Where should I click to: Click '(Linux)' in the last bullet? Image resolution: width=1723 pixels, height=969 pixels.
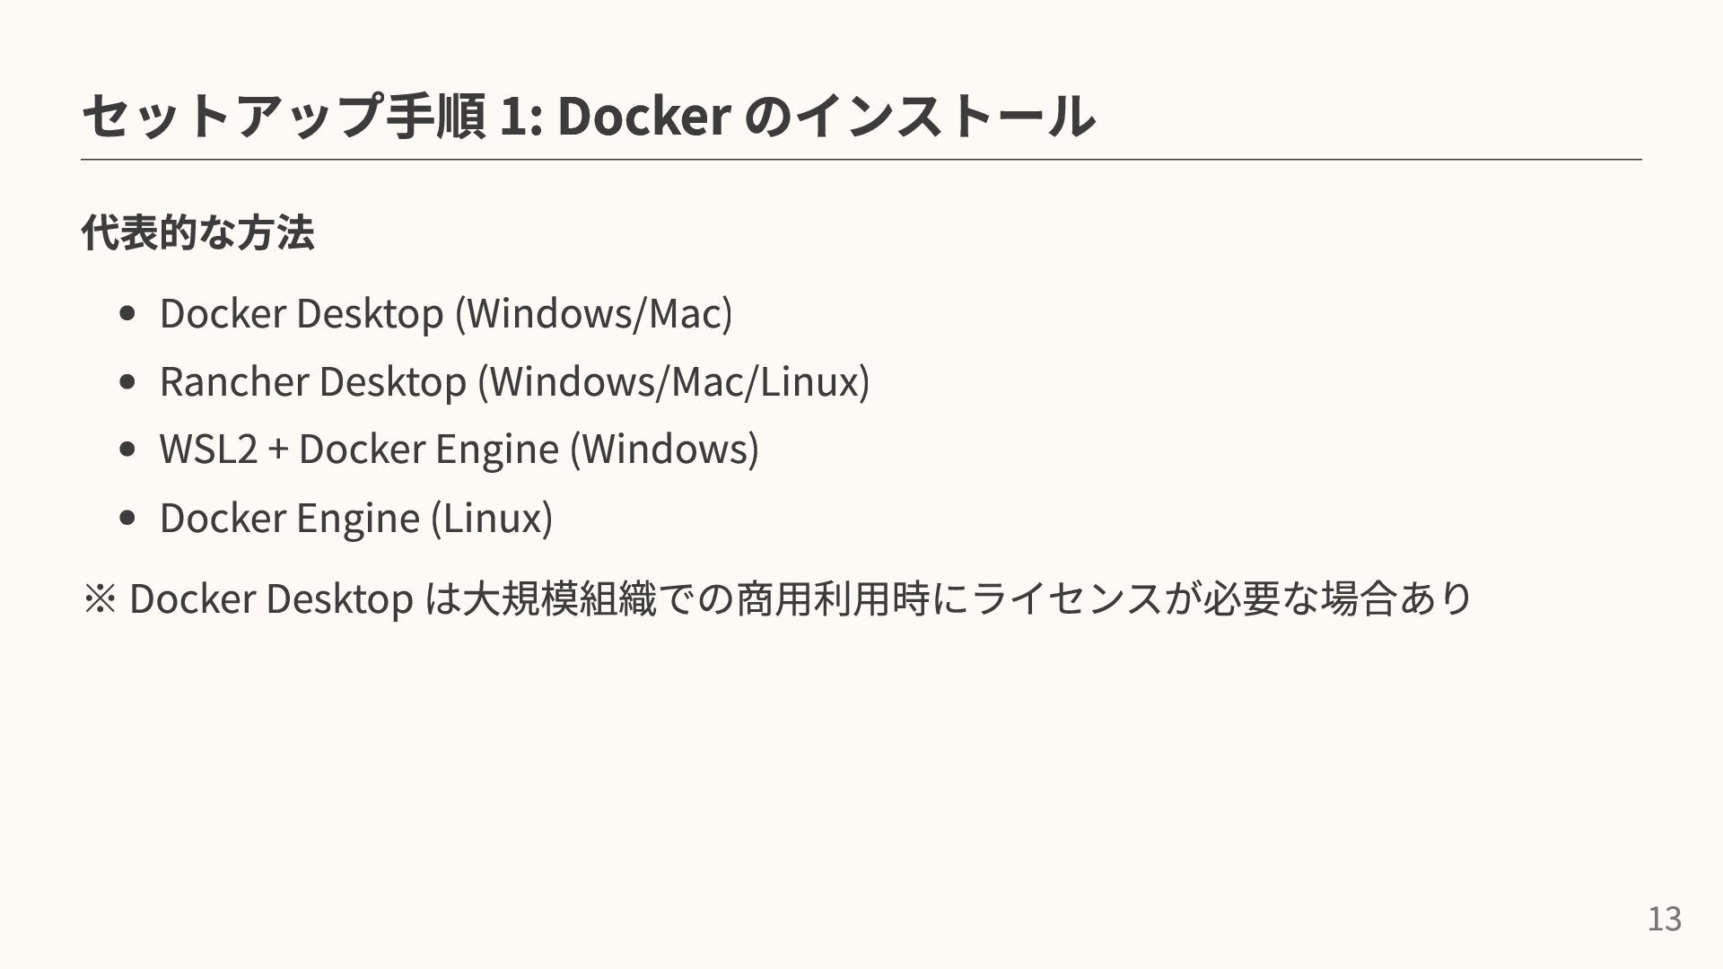coord(492,518)
